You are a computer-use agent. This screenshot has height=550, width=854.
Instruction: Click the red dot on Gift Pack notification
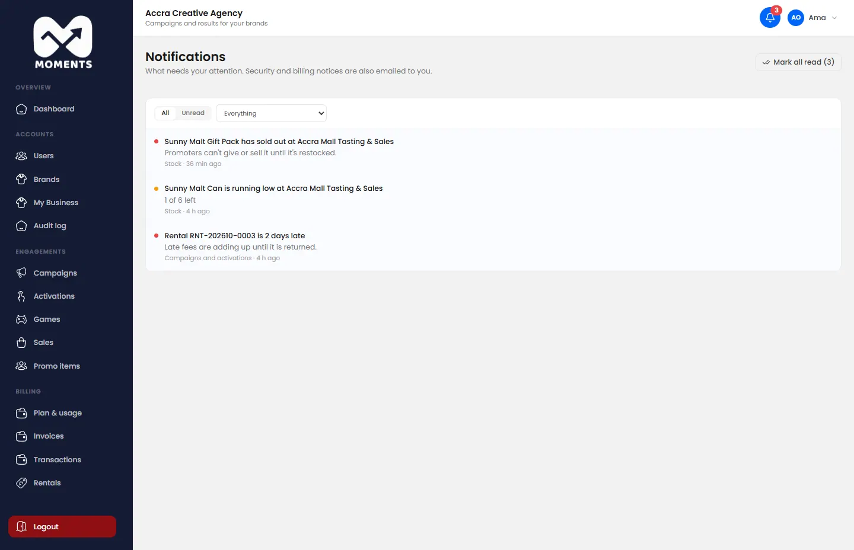pyautogui.click(x=156, y=142)
